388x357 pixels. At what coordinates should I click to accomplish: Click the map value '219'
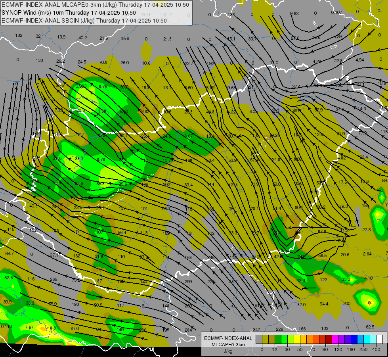[x=256, y=257]
